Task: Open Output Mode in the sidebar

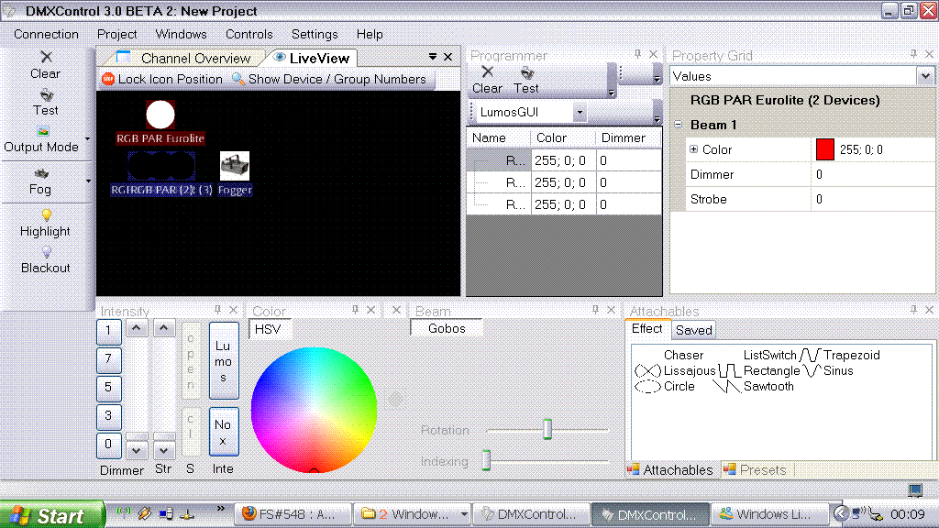Action: click(42, 138)
